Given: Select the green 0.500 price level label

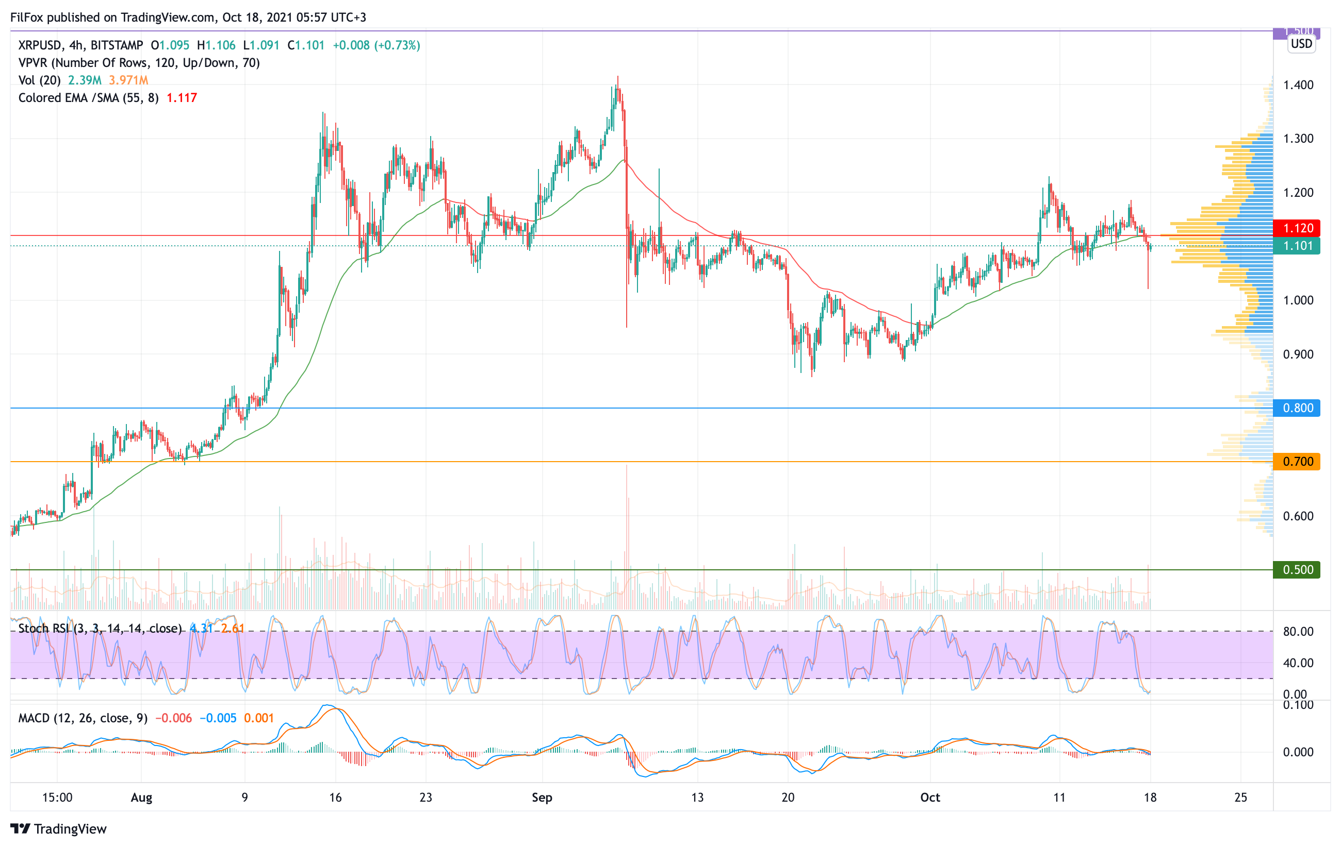Looking at the screenshot, I should 1297,570.
